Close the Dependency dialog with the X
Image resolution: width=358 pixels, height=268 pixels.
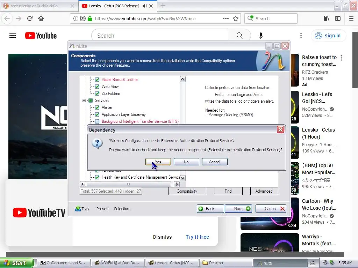click(280, 130)
